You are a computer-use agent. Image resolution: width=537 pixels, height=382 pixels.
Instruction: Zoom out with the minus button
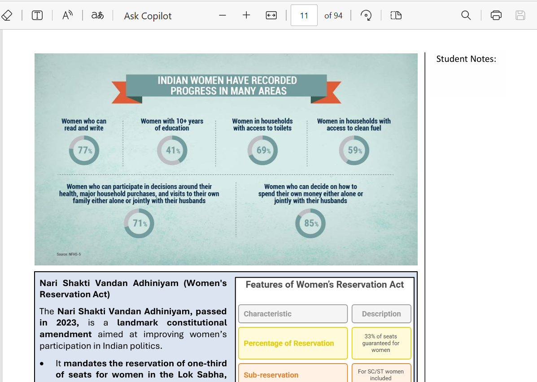point(223,16)
